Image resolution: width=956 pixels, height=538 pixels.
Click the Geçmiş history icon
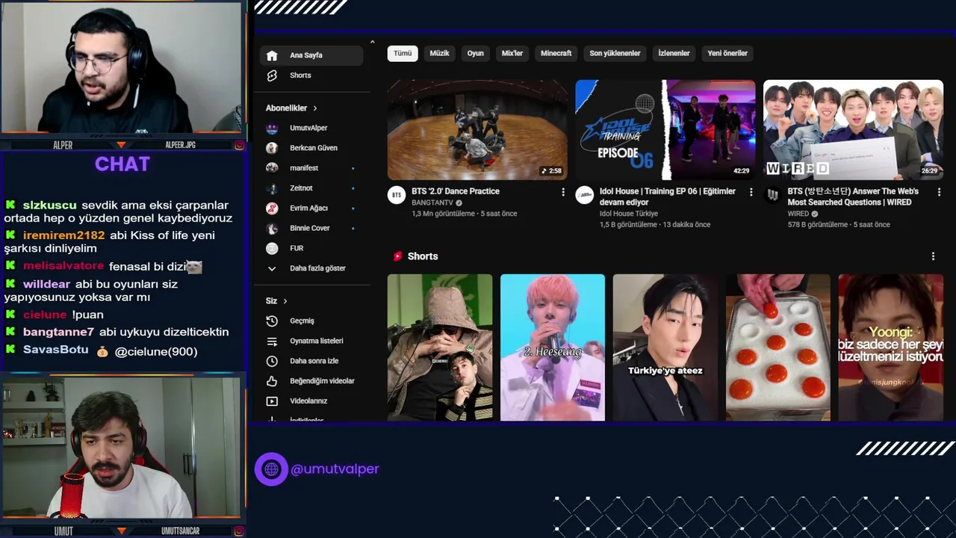[272, 321]
